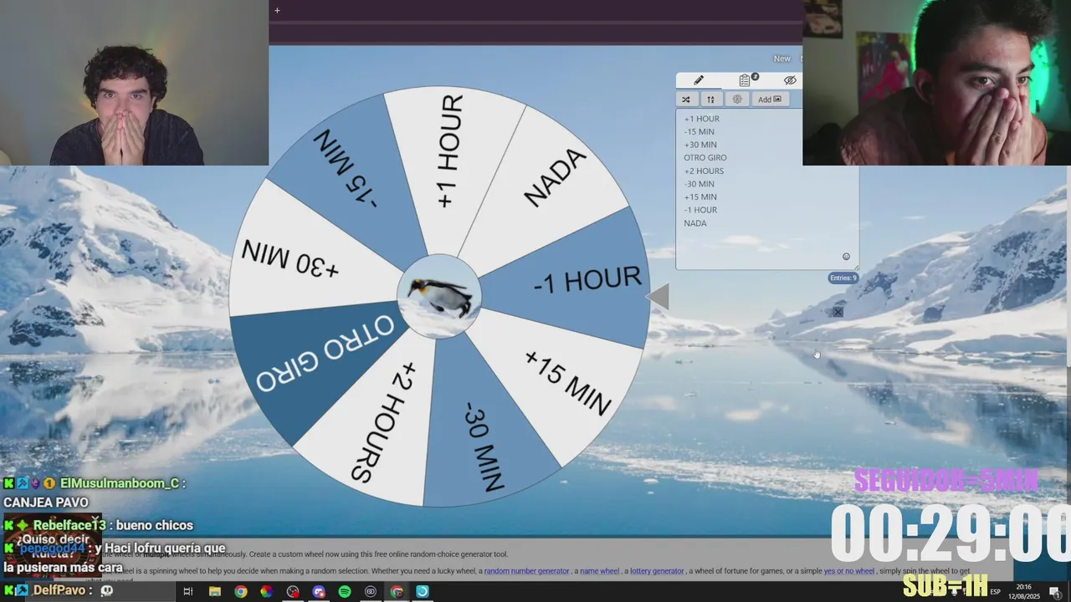Shuffle the wheel entries
The height and width of the screenshot is (602, 1071).
[686, 99]
